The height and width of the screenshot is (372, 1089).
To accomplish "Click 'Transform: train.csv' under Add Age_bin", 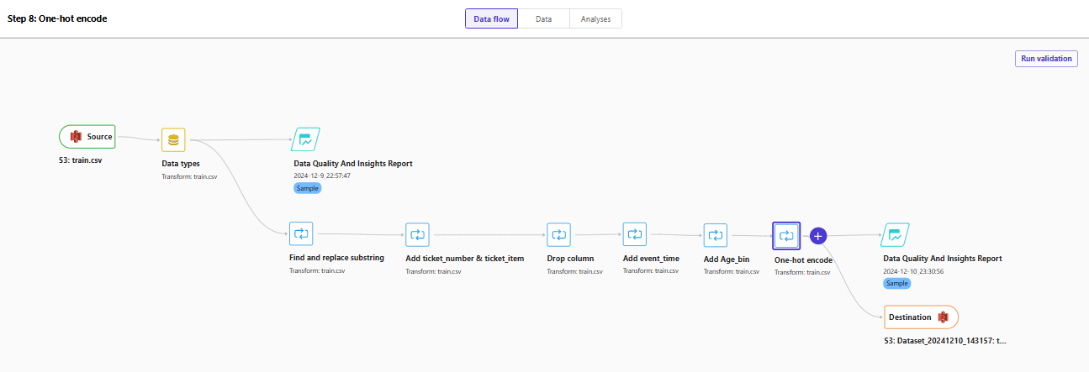I will click(732, 272).
